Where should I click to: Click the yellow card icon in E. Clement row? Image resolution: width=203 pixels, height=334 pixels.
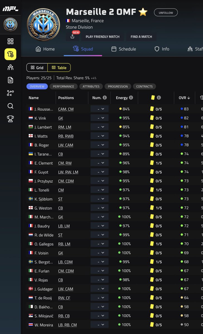(x=152, y=163)
